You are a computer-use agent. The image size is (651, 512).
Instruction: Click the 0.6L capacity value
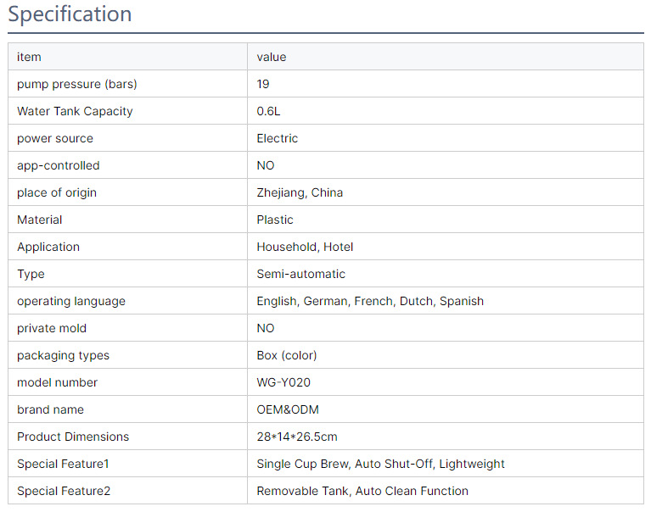coord(268,111)
